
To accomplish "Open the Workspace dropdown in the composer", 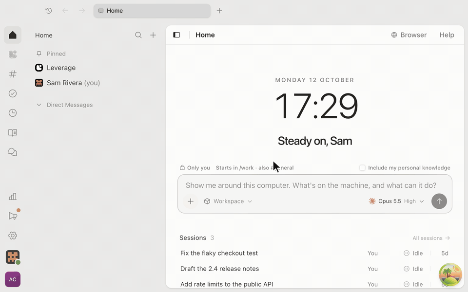I will (x=228, y=201).
